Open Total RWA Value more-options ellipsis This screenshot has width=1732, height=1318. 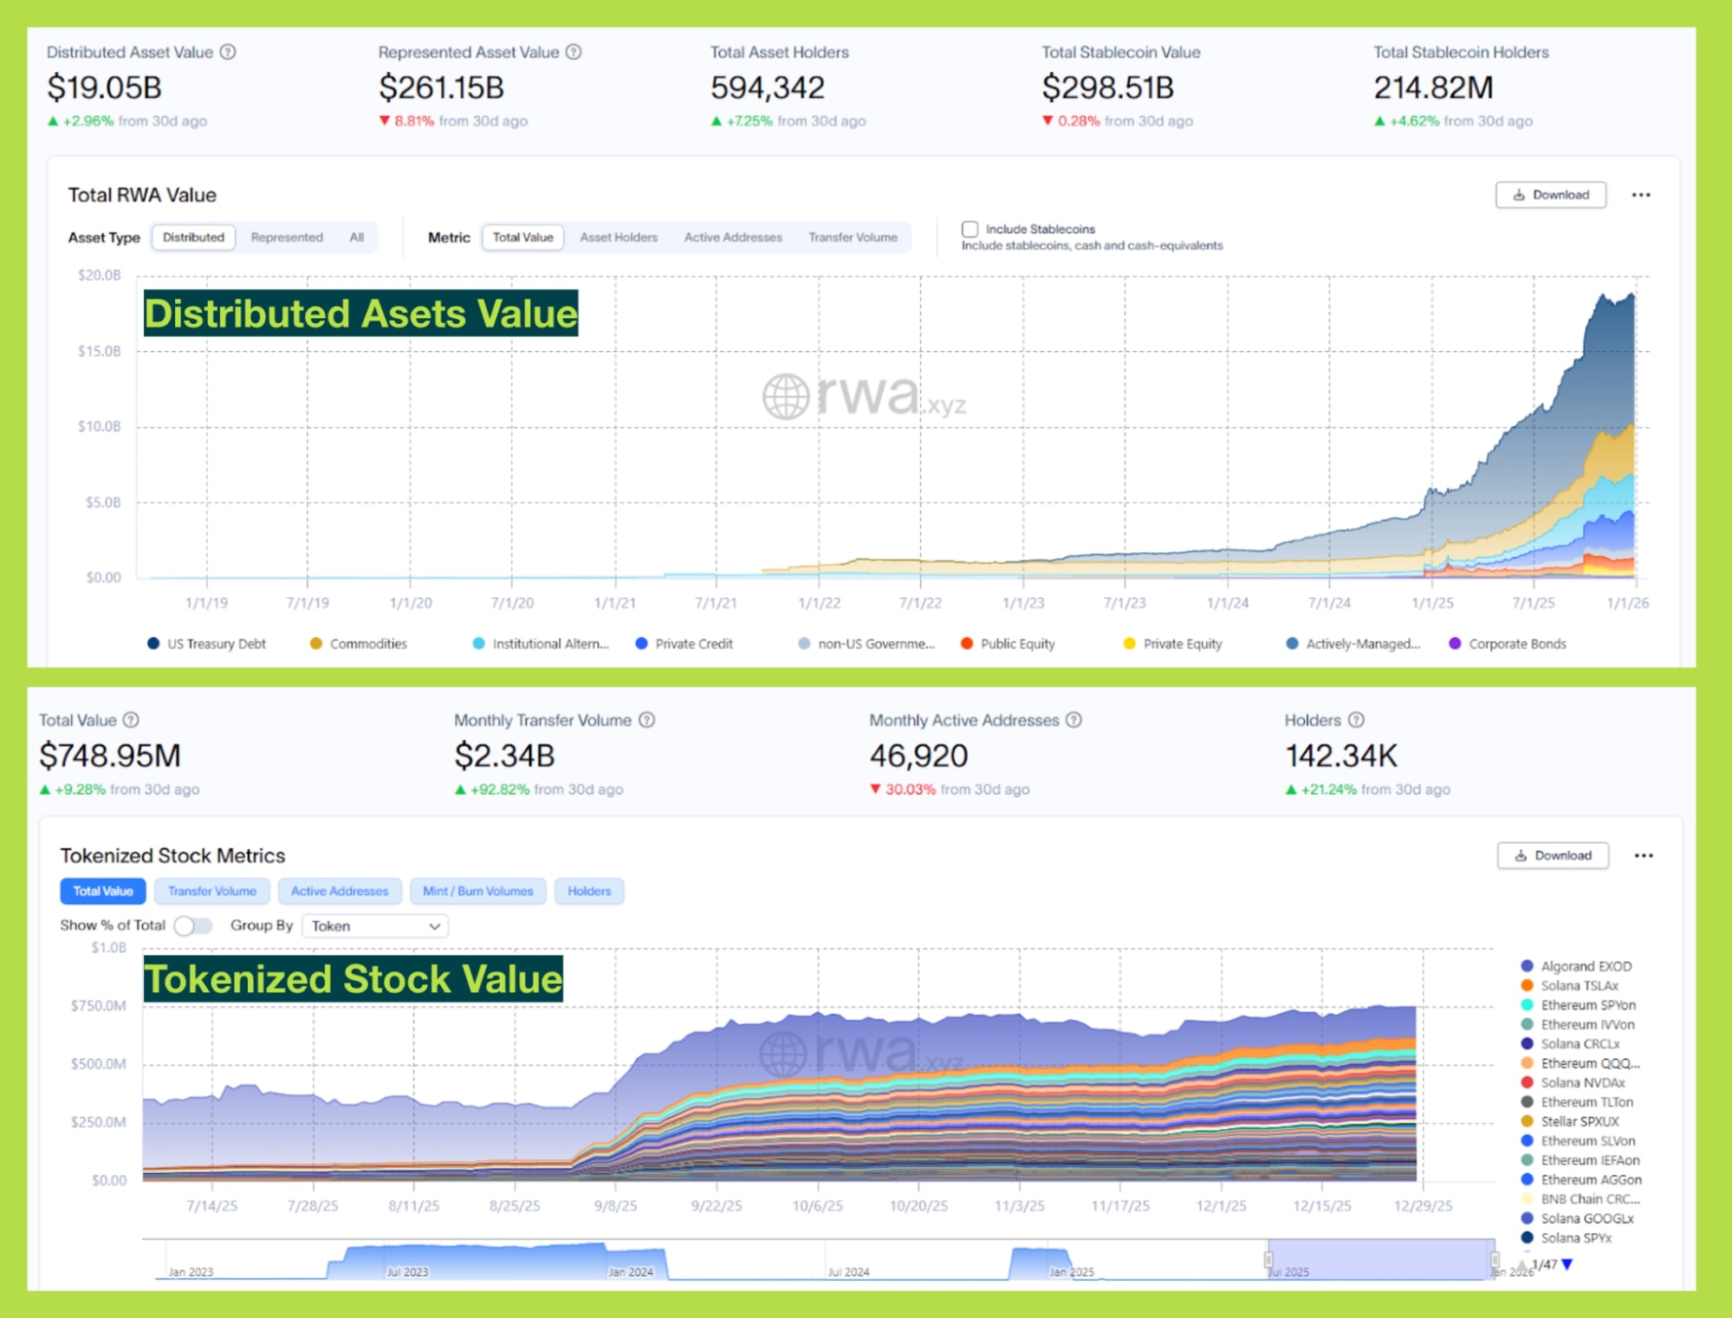1640,195
